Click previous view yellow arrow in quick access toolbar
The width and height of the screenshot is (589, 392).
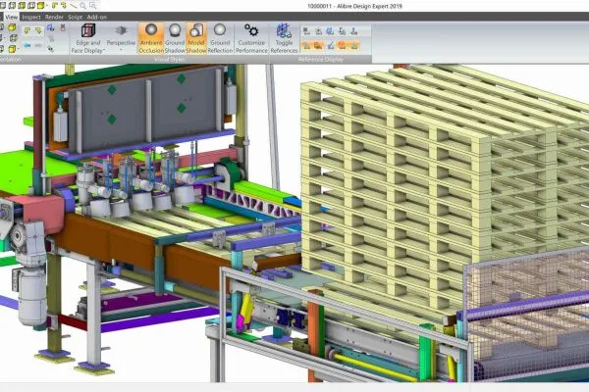(x=55, y=6)
